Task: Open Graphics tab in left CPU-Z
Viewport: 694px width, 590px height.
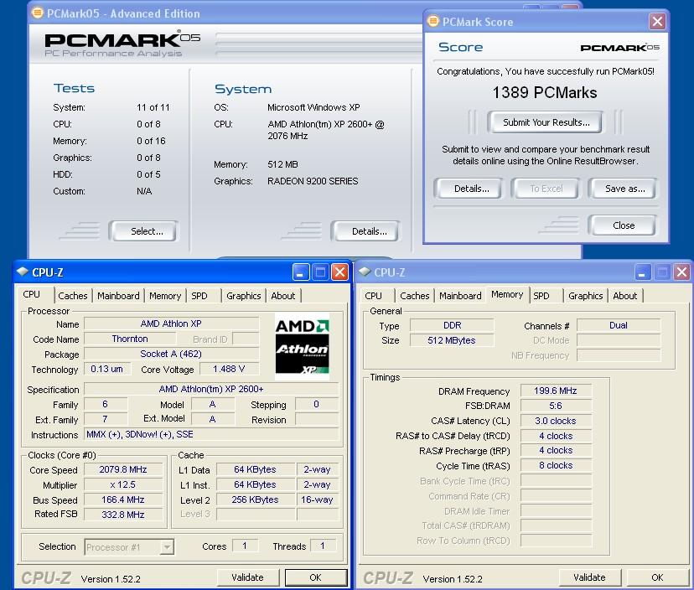Action: click(x=243, y=296)
